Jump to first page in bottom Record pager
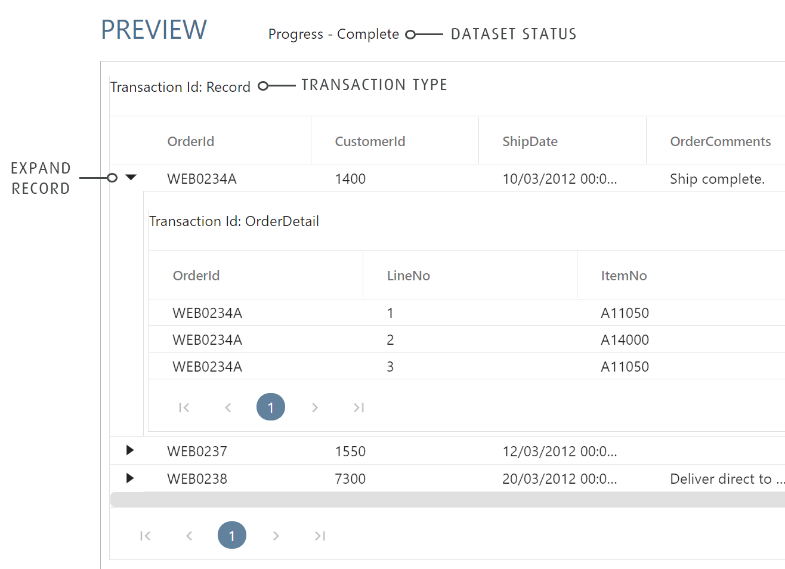The image size is (785, 569). point(145,536)
